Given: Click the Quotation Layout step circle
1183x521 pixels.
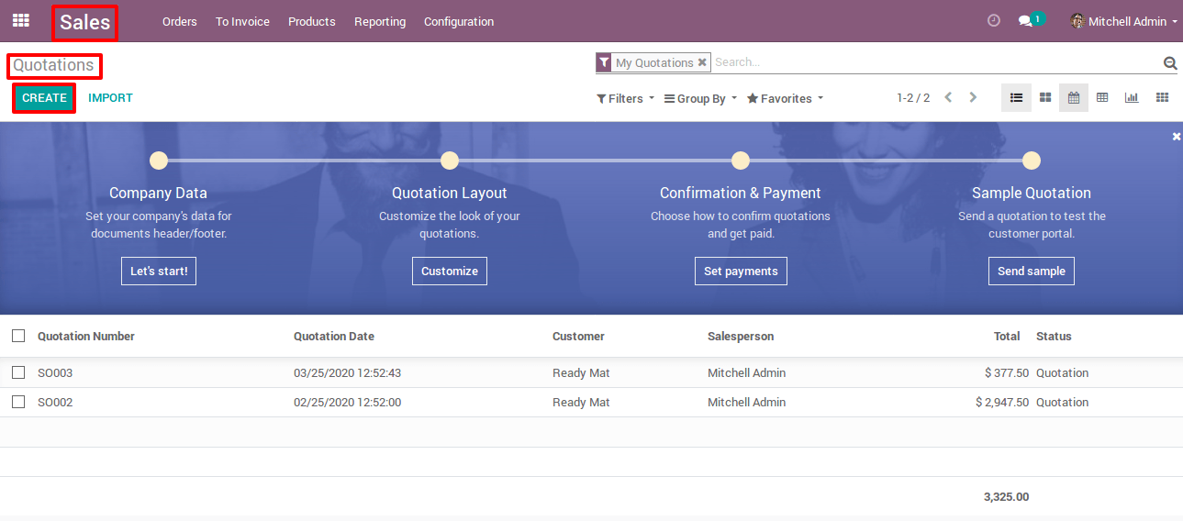Looking at the screenshot, I should pyautogui.click(x=450, y=161).
